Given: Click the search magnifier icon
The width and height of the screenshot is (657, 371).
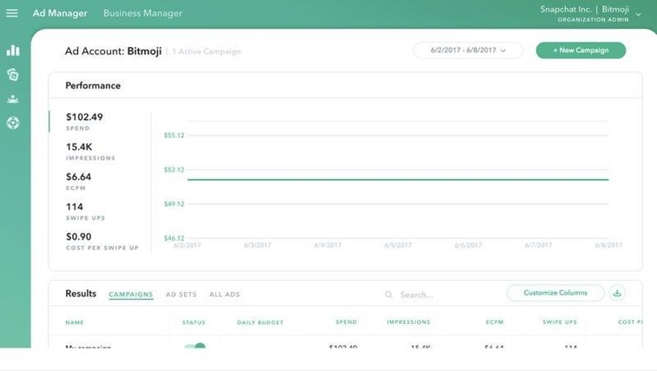Looking at the screenshot, I should (389, 295).
